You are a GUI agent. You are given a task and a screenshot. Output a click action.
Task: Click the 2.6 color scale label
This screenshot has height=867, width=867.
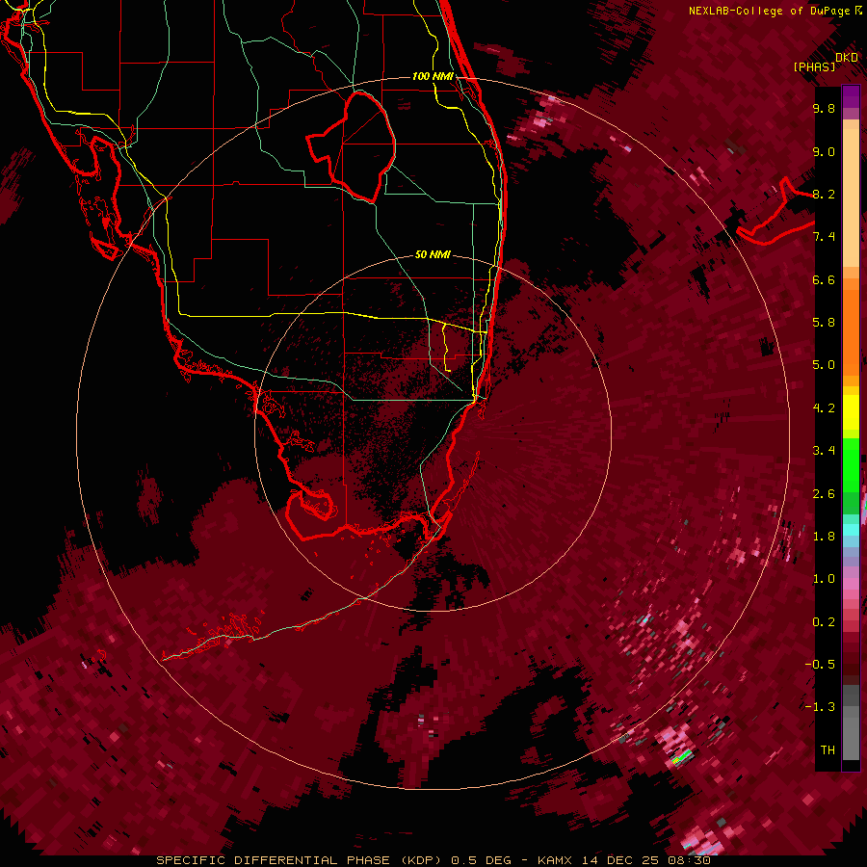click(x=824, y=494)
